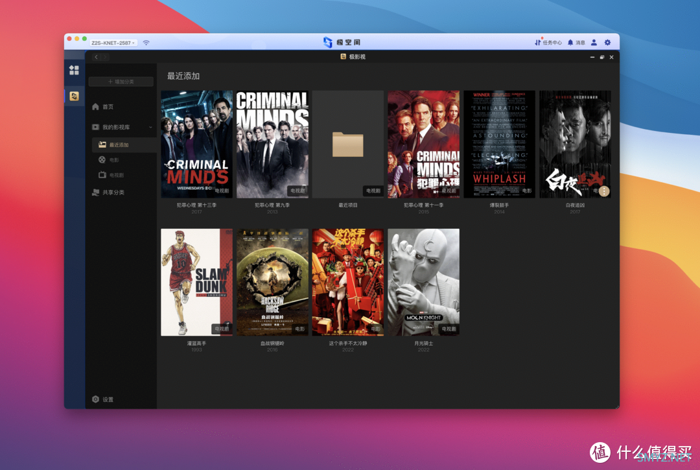The width and height of the screenshot is (700, 470).
Task: Select the 极影视 app icon in left dock
Action: coord(74,96)
